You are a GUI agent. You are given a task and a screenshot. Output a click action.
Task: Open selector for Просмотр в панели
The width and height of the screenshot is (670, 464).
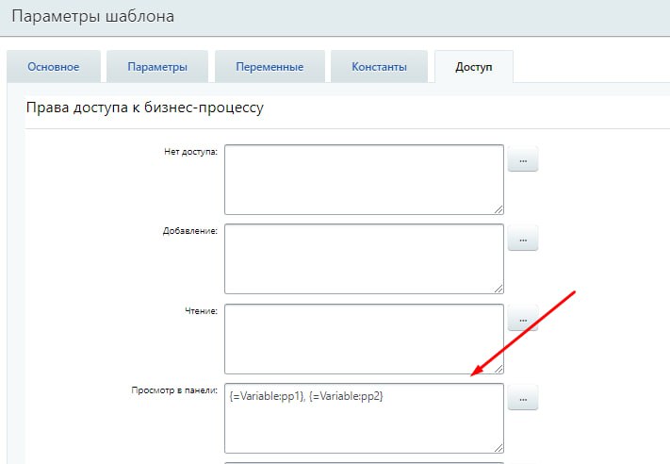click(523, 400)
